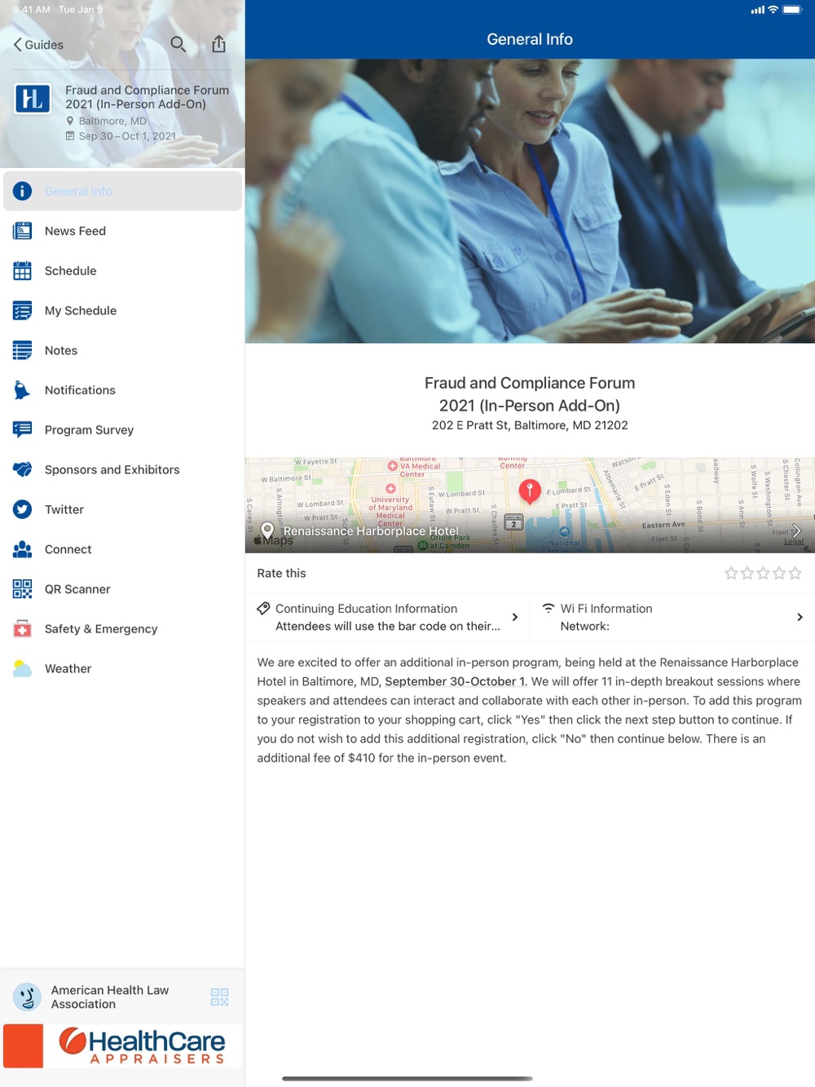
Task: Tap the September 30-October 1 date link
Action: [456, 681]
